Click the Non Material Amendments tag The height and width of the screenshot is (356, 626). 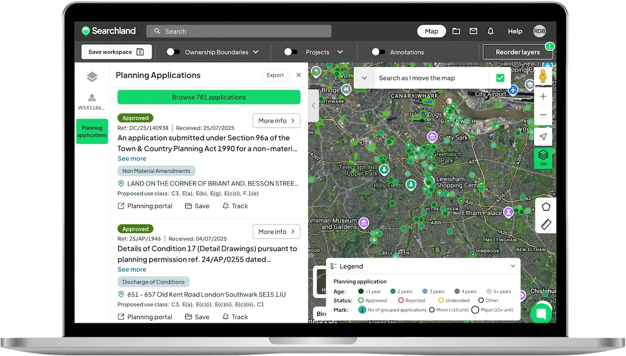[156, 171]
